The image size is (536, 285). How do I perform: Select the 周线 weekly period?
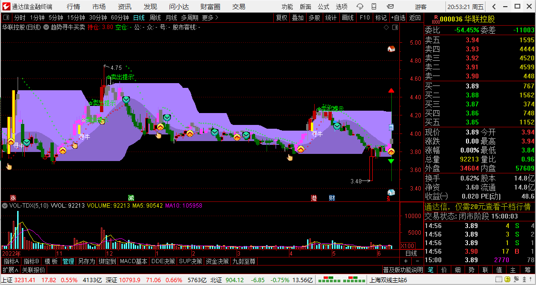[155, 18]
